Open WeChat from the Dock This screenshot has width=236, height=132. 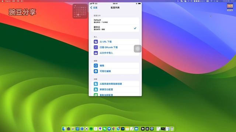[105, 129]
